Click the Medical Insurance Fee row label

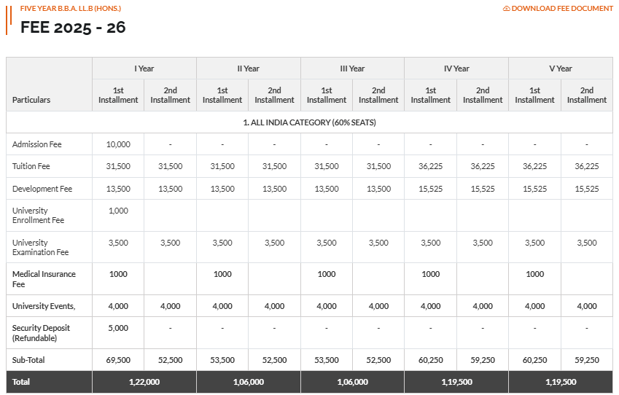tap(44, 278)
